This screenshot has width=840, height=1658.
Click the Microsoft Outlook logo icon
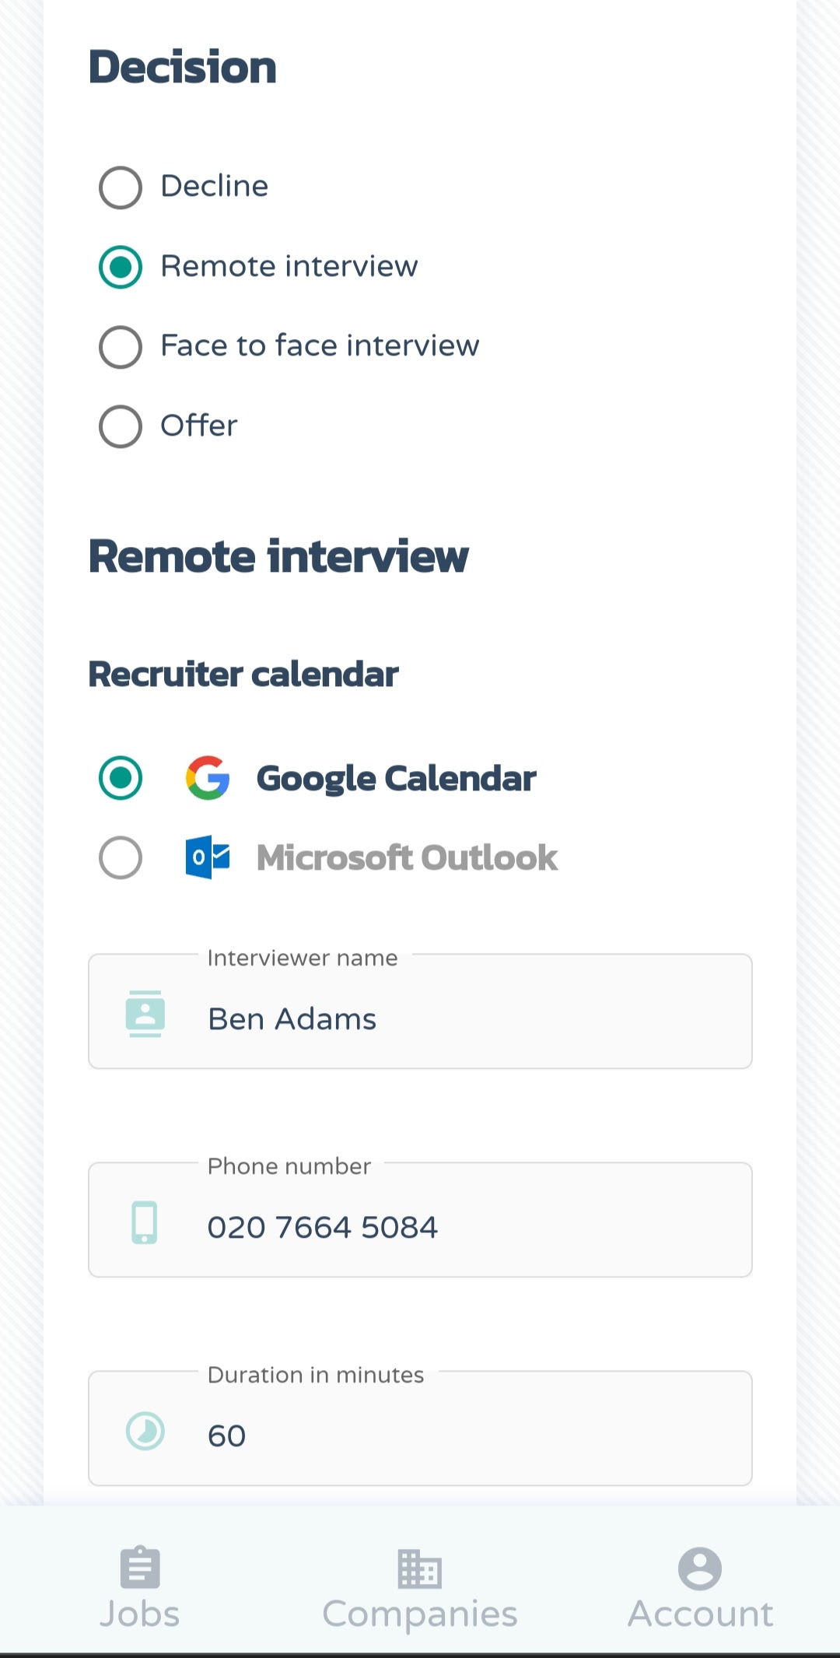tap(206, 857)
